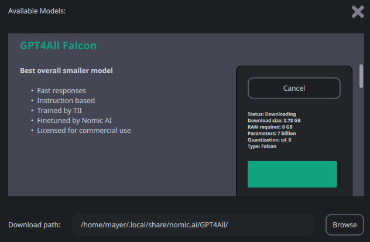Browse for a new download folder

(x=344, y=225)
